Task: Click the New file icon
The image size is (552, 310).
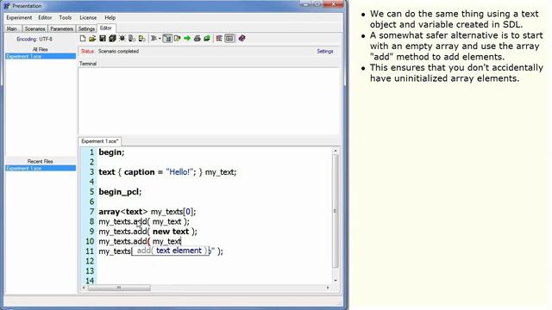Action: click(x=83, y=38)
